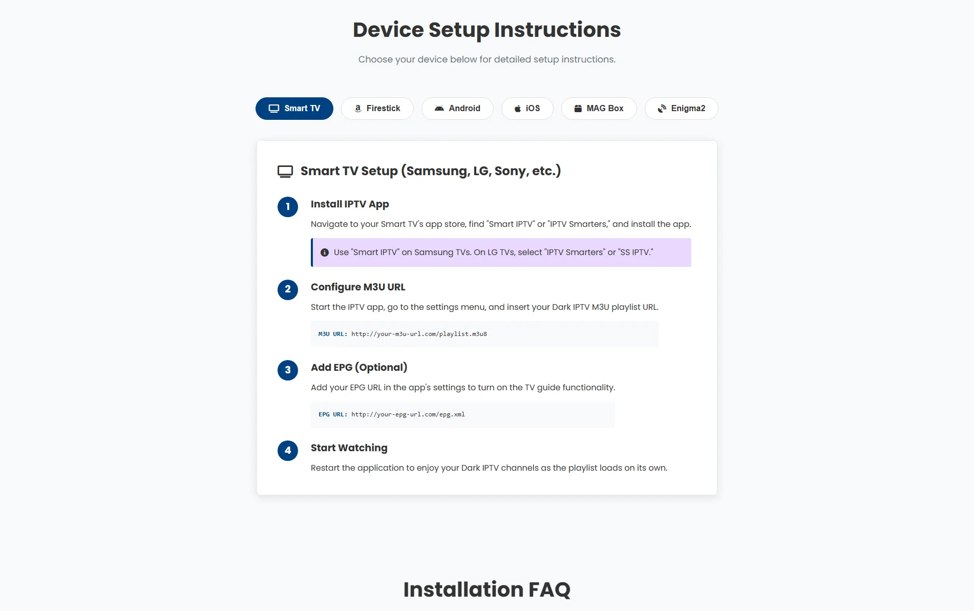
Task: Click the Install IPTV App heading
Action: click(350, 204)
